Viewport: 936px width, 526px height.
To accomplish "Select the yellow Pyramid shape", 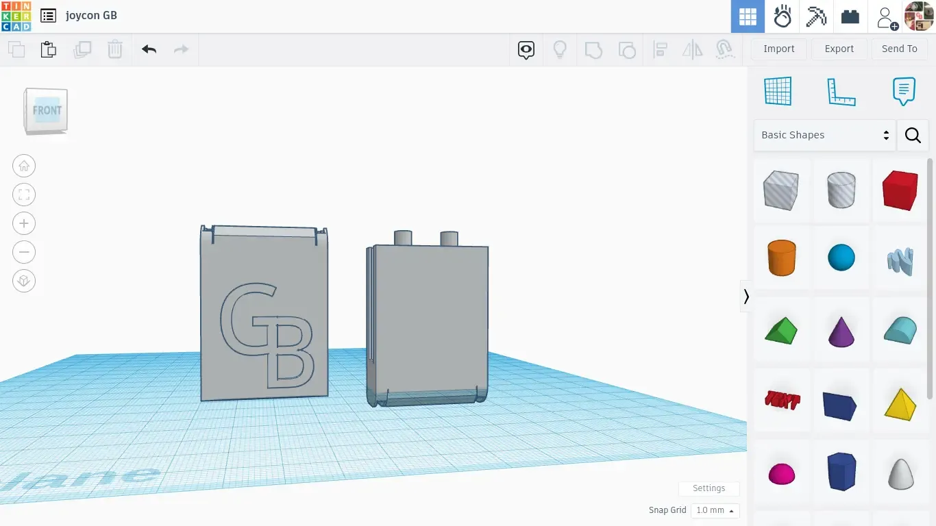I will (x=900, y=404).
